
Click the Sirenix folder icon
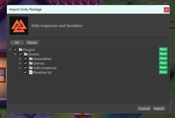(x=26, y=54)
